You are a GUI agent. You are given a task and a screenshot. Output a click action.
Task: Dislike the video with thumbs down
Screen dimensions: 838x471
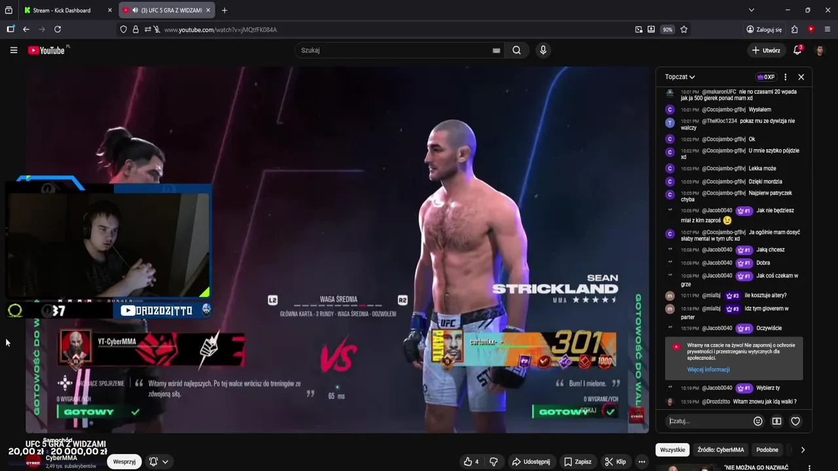(494, 462)
